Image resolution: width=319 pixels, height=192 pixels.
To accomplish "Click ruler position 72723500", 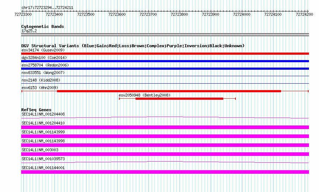I will click(x=86, y=14).
